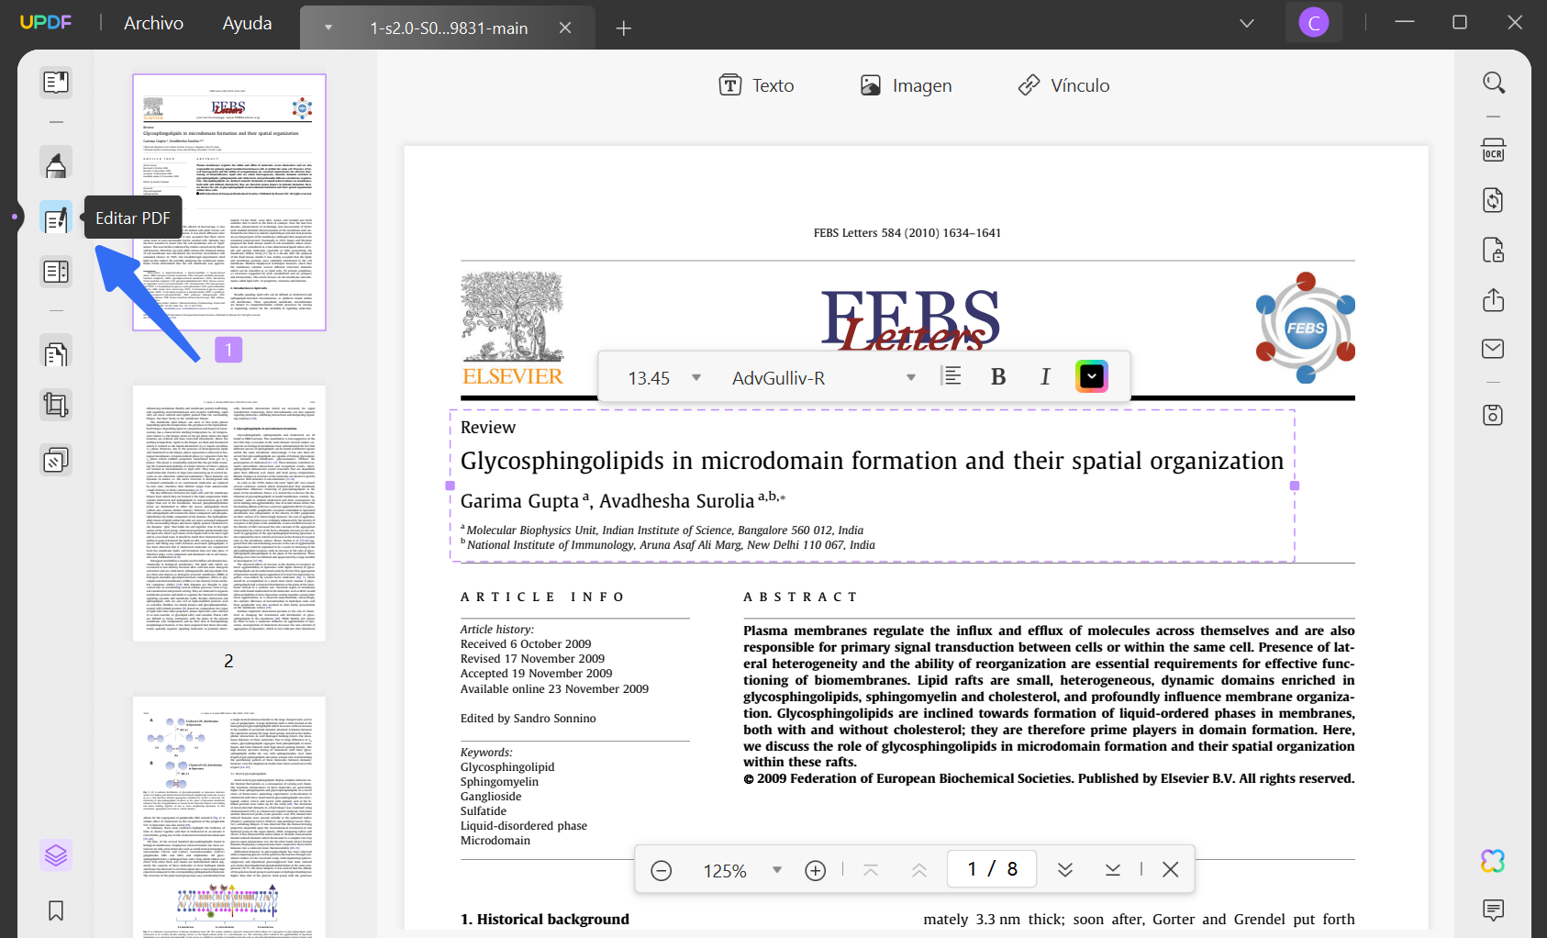Open the font size dropdown
The image size is (1547, 938).
(x=696, y=377)
